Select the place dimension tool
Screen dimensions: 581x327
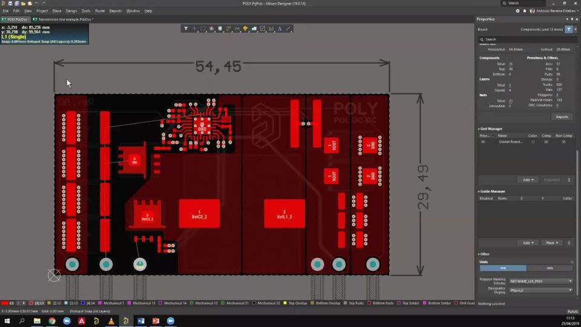coord(271,28)
